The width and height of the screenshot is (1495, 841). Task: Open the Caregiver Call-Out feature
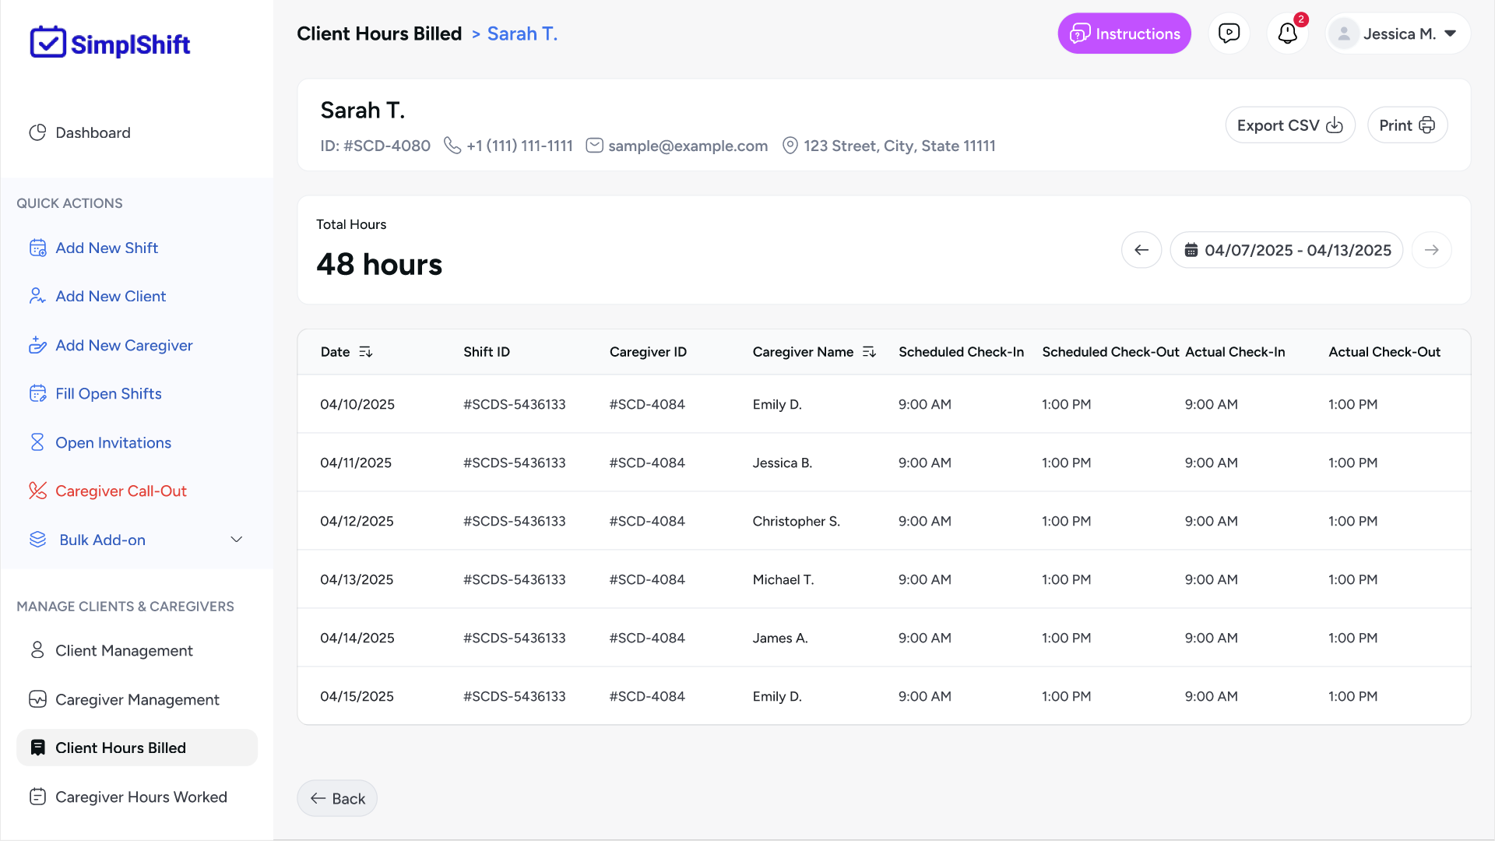pos(121,491)
